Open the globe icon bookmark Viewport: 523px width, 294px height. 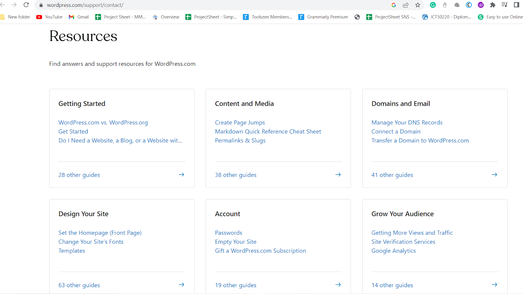[357, 17]
